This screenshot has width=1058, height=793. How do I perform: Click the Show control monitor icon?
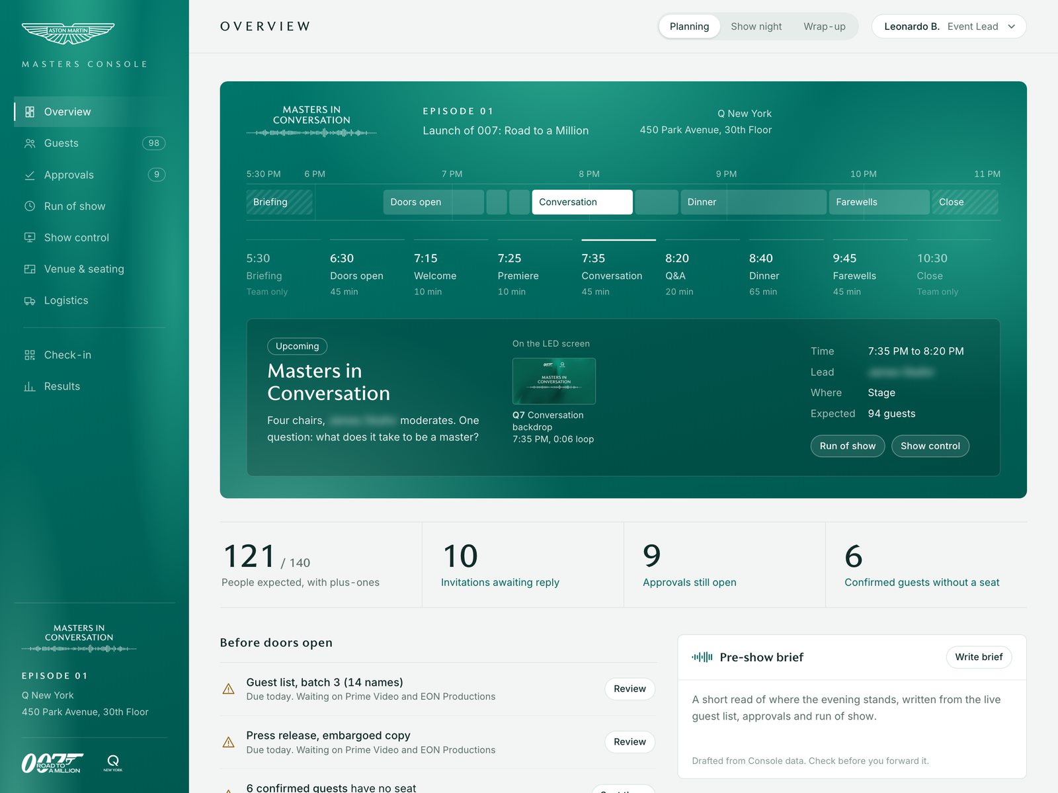click(x=30, y=237)
